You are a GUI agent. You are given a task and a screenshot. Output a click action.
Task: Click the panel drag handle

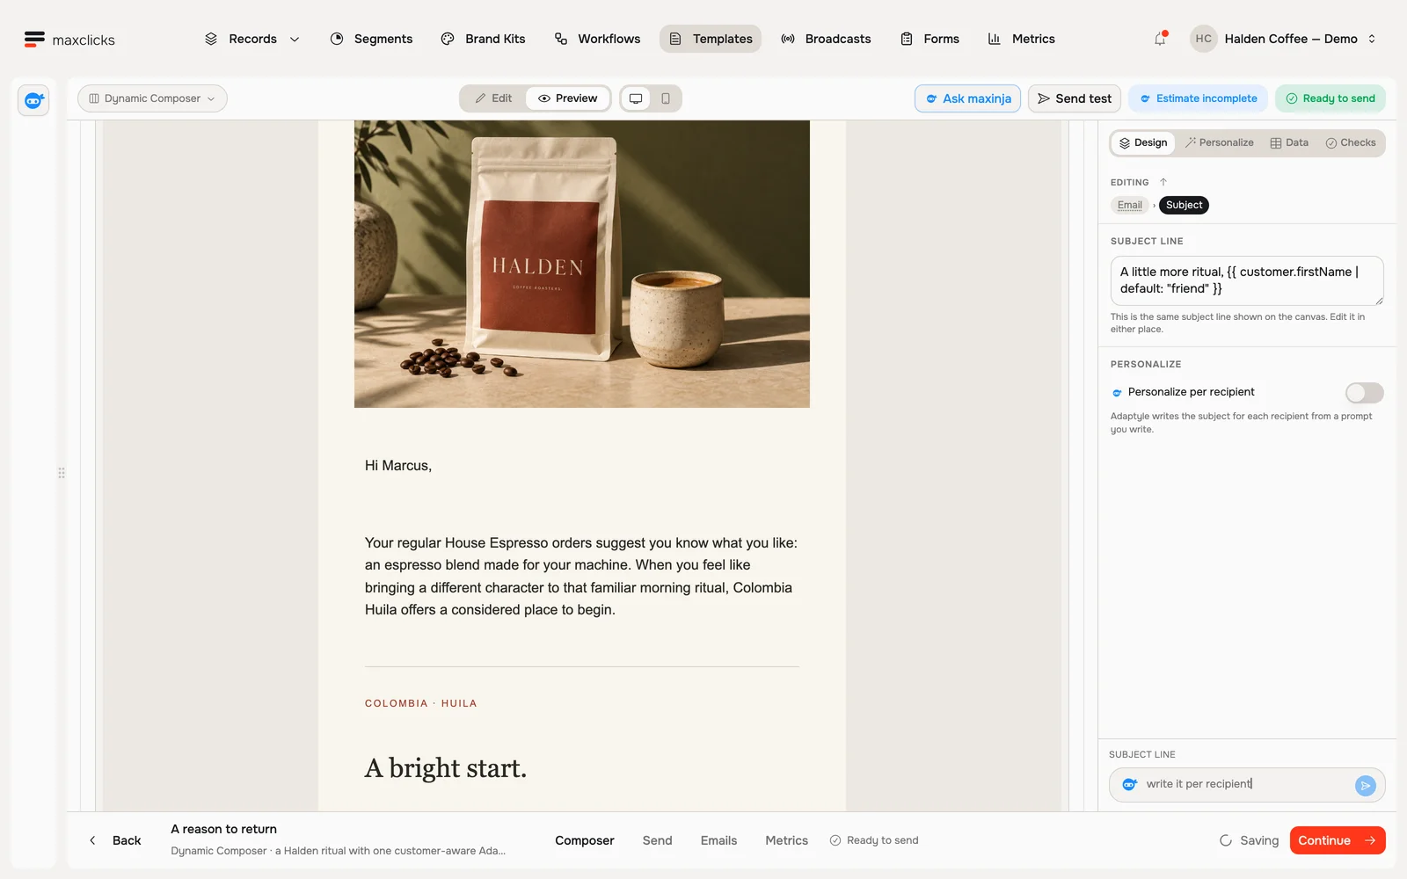(x=62, y=473)
